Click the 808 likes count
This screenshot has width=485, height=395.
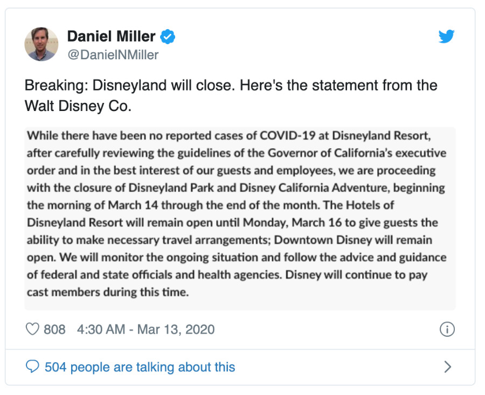(54, 329)
